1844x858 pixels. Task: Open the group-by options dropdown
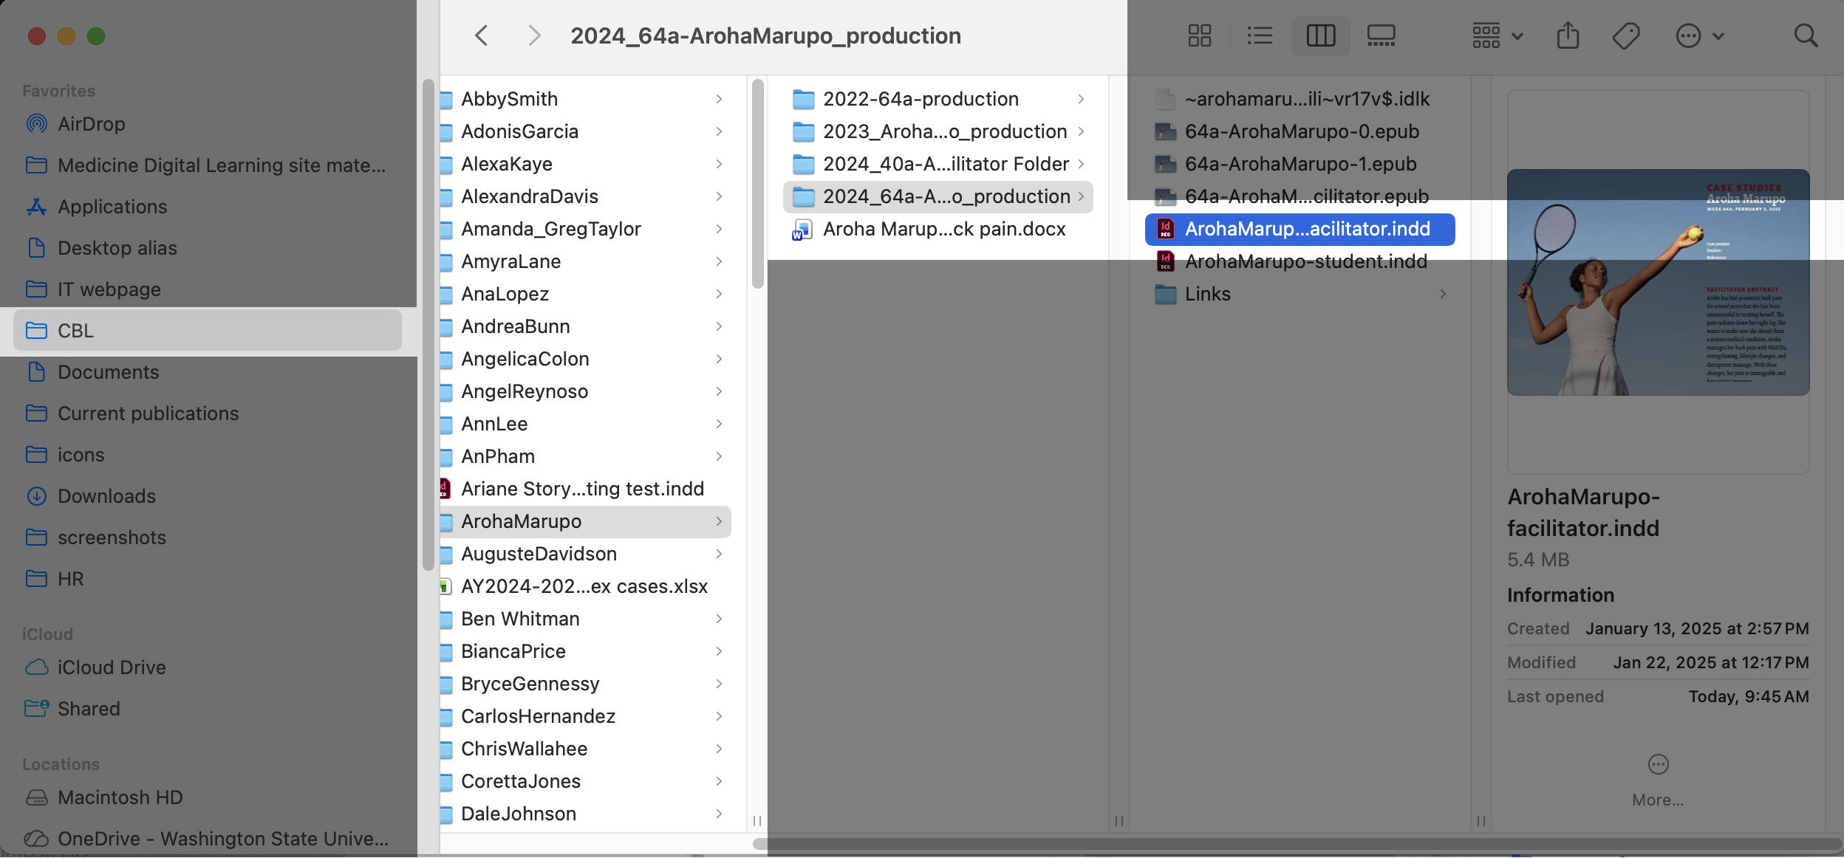pyautogui.click(x=1498, y=35)
